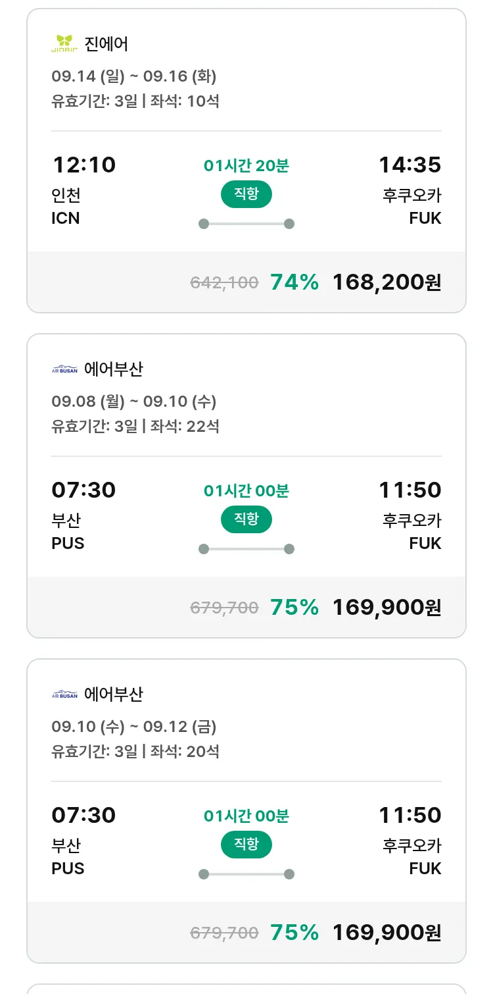Click the 74% discount label

coord(294,282)
